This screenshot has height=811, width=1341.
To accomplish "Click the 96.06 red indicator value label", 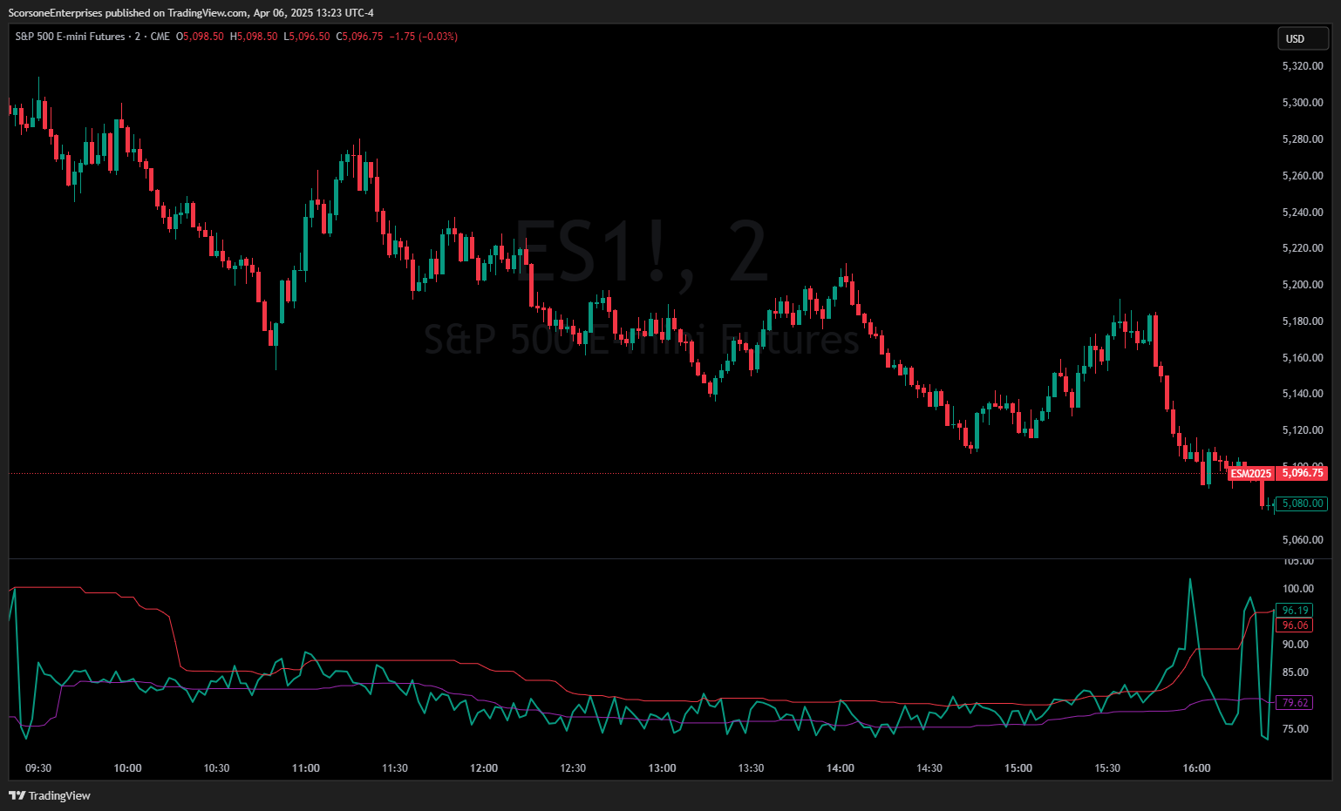I will click(x=1295, y=625).
